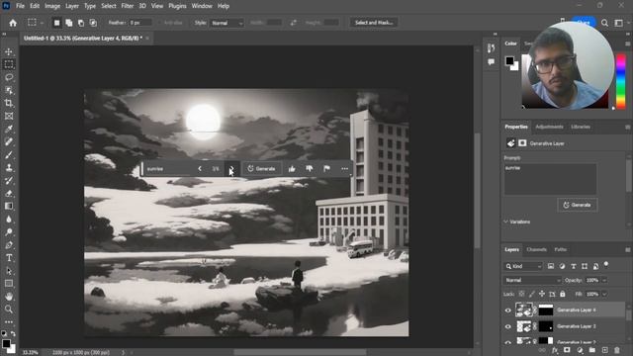Screen dimensions: 633x356
Task: Switch to the Channels tab
Action: 536,249
